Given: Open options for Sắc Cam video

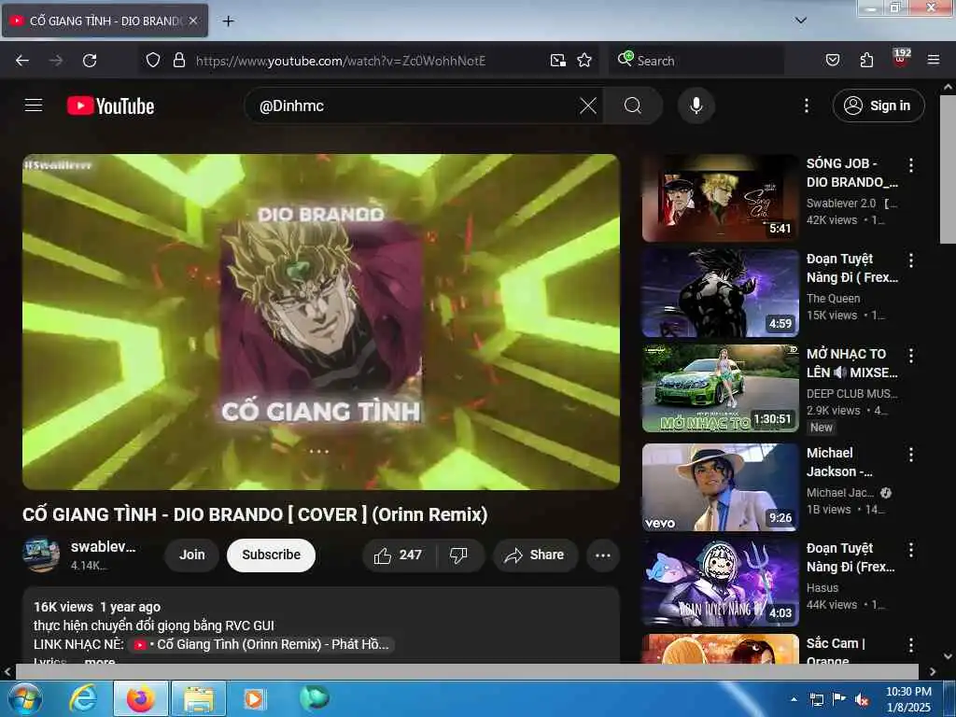Looking at the screenshot, I should tap(911, 645).
